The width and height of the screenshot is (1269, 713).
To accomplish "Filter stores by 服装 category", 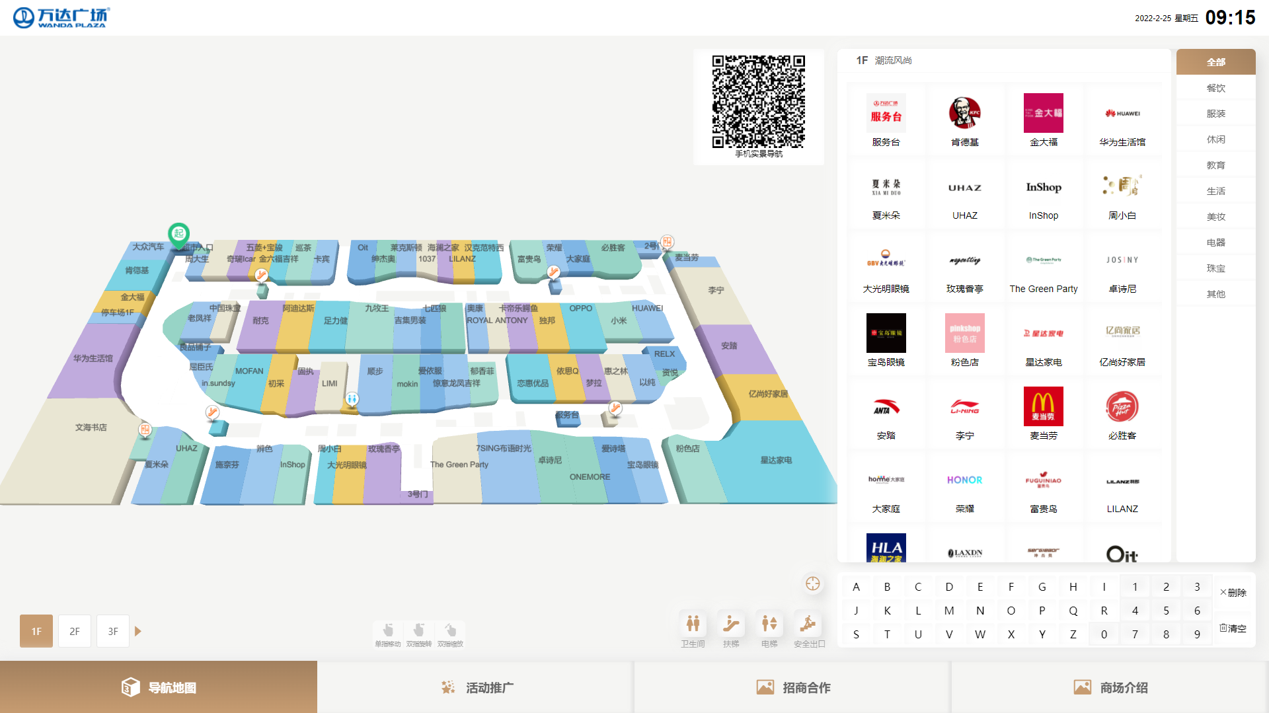I will [x=1215, y=114].
